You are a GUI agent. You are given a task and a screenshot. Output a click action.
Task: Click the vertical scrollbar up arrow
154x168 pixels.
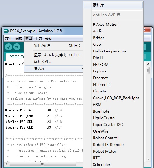tap(148, 64)
